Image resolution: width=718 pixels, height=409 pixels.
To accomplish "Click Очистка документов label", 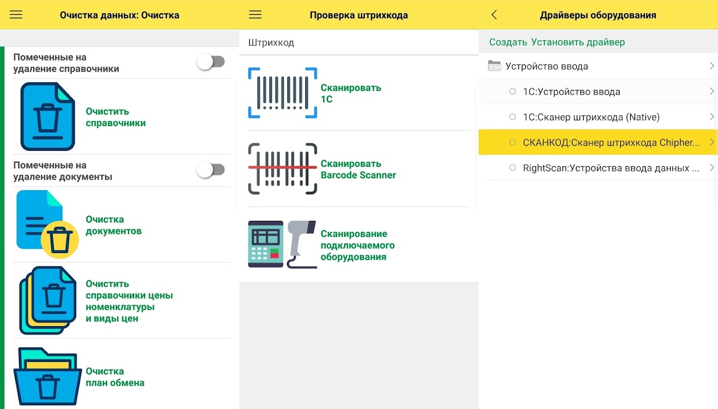I will coord(114,225).
